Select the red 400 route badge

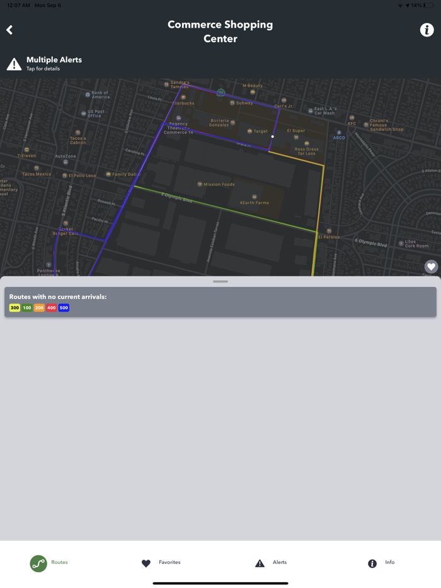pyautogui.click(x=52, y=308)
